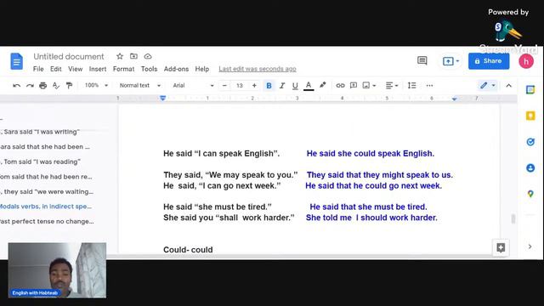Open the Contacts side panel
Image resolution: width=544 pixels, height=306 pixels.
[x=530, y=168]
